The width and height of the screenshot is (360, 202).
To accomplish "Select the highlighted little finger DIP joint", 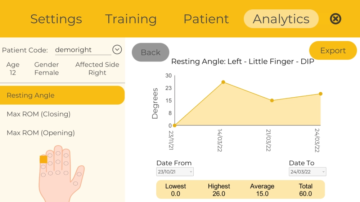I will point(43,159).
